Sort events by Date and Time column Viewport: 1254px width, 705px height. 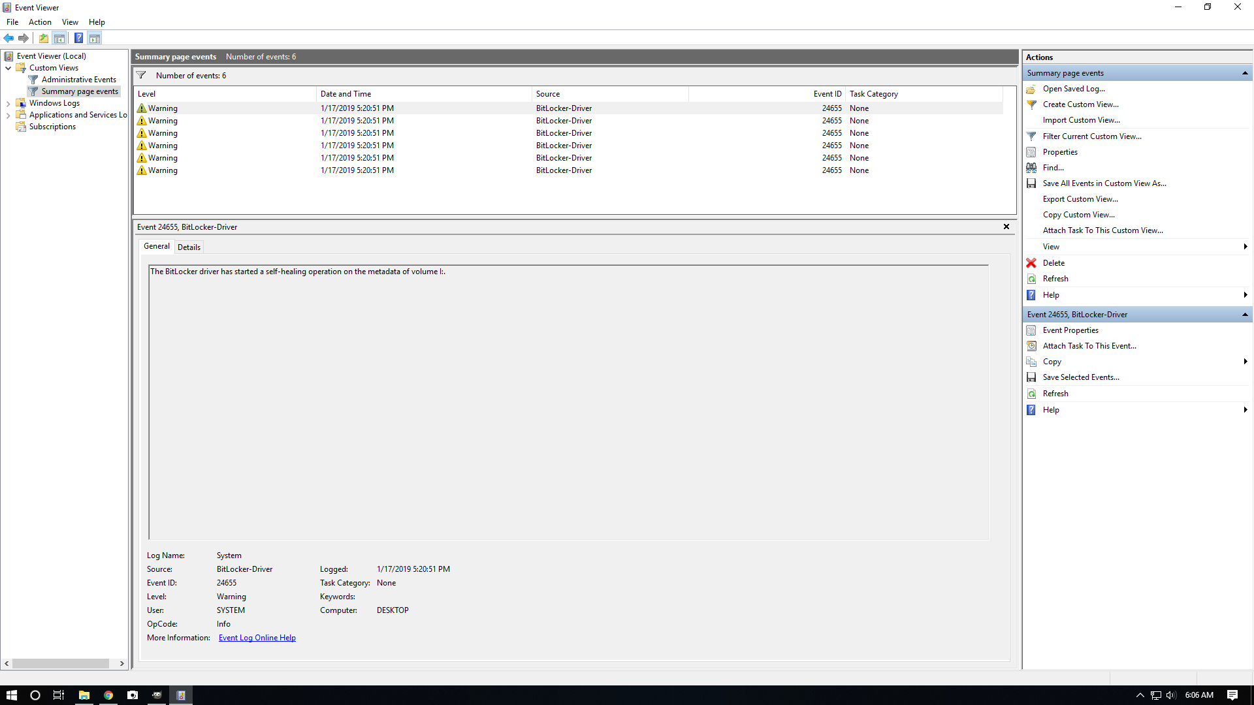[x=424, y=94]
